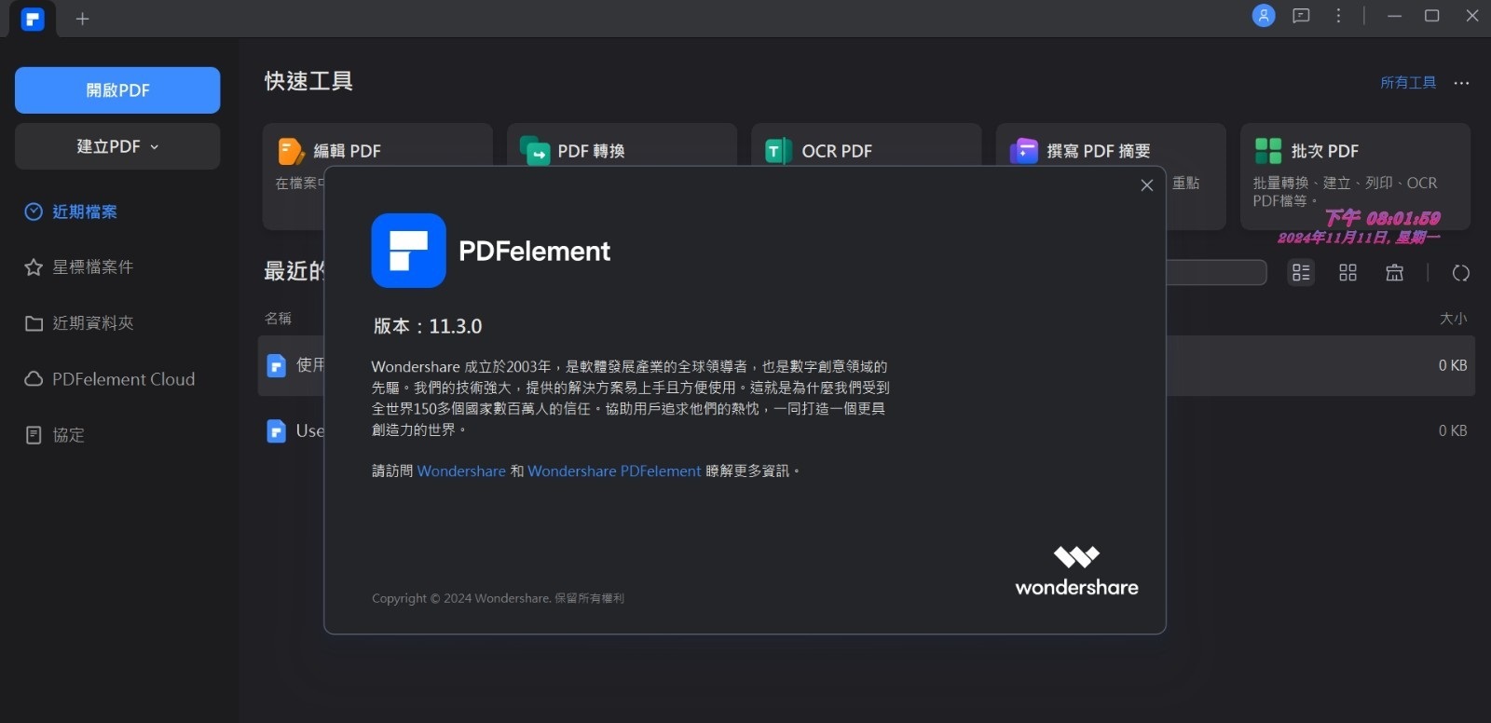Switch to grid view layout
Viewport: 1491px width, 723px height.
[x=1347, y=273]
